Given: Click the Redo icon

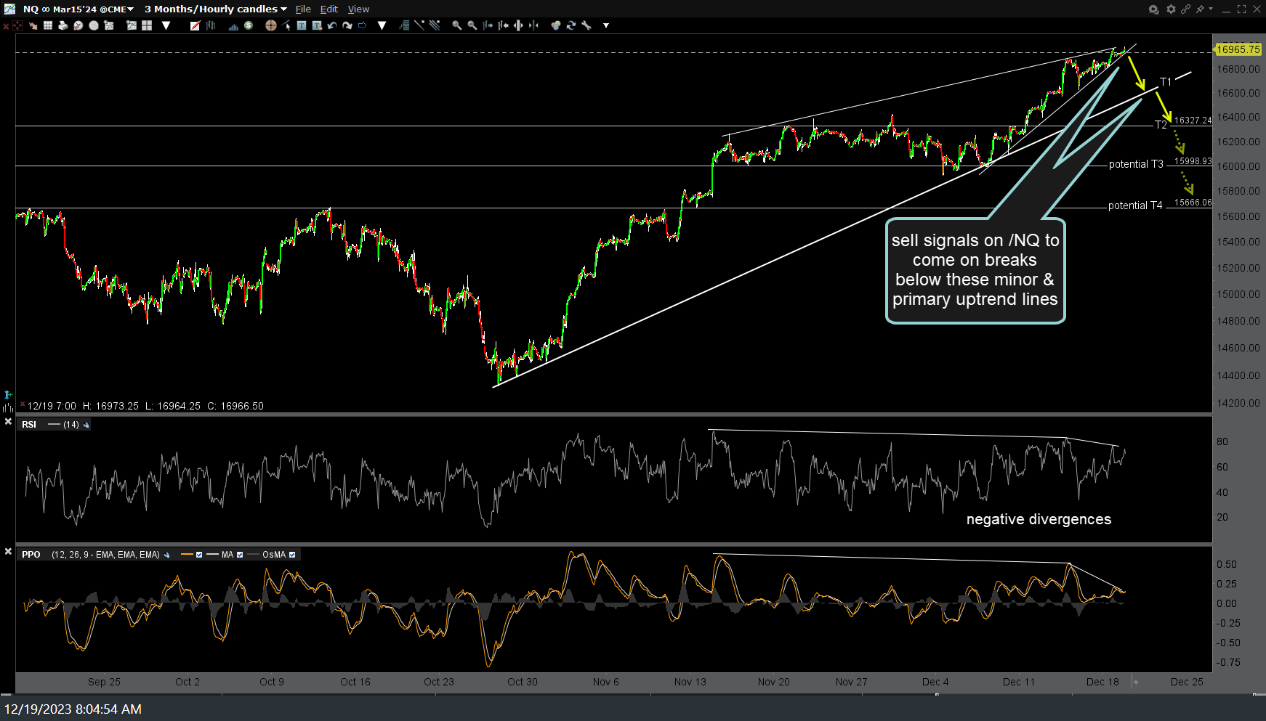Looking at the screenshot, I should 347,25.
